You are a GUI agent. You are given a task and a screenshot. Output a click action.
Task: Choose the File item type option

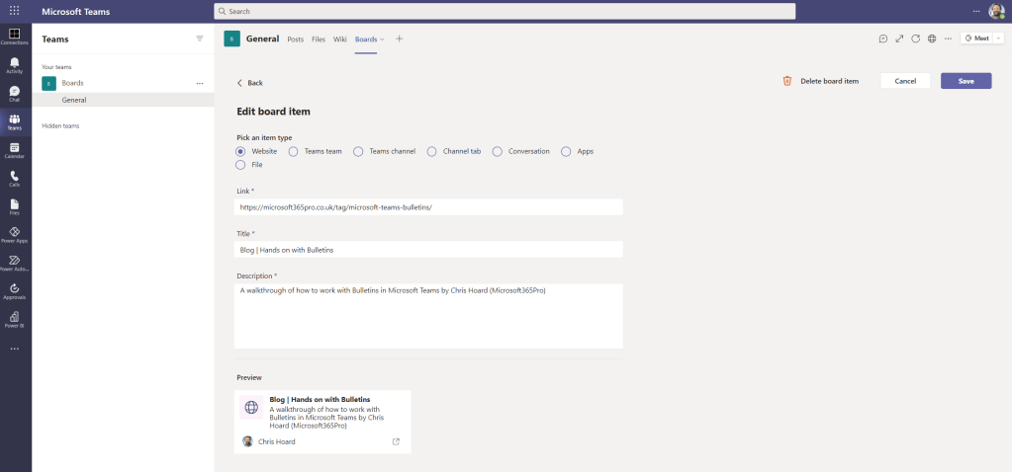click(x=240, y=165)
